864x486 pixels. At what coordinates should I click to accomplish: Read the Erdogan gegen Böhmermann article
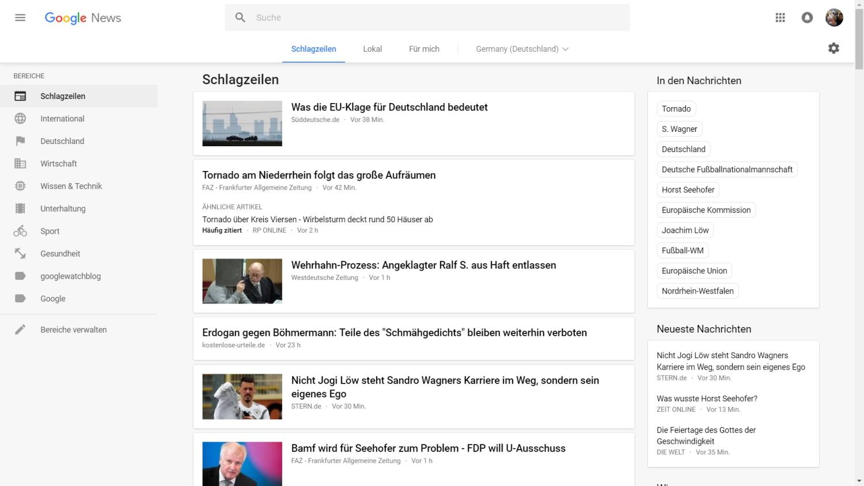tap(394, 333)
